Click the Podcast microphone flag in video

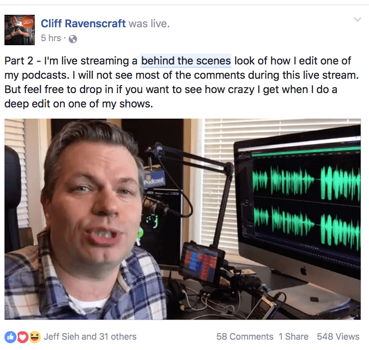(154, 180)
